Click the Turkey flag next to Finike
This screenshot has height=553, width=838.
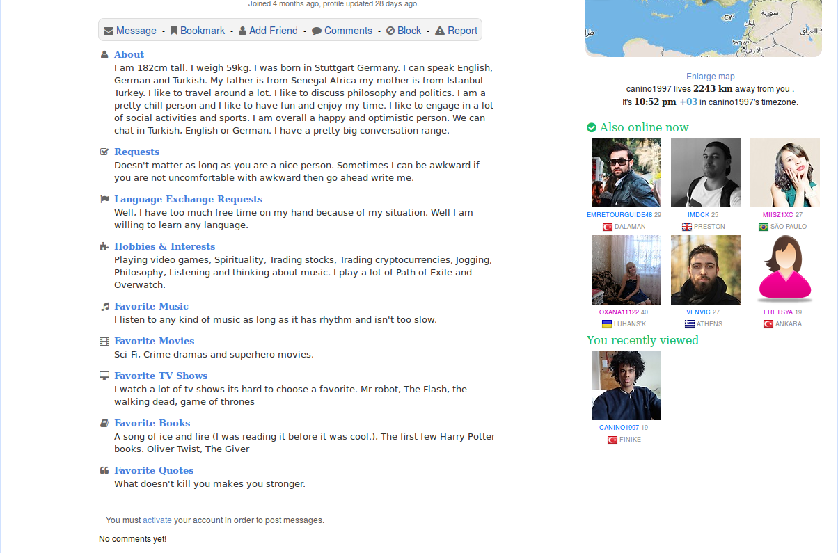point(612,440)
